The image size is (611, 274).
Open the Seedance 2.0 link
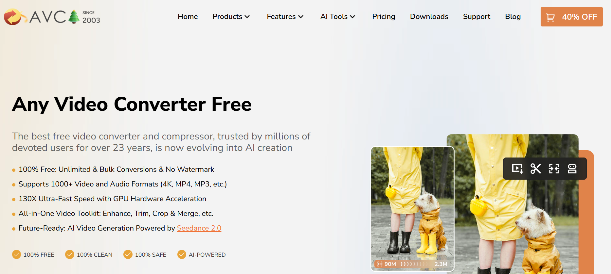click(x=199, y=228)
